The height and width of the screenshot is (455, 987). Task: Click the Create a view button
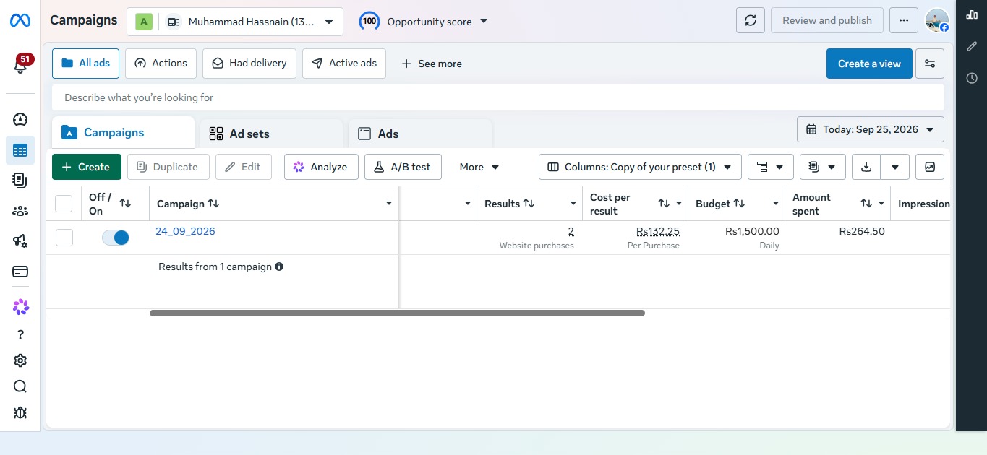click(869, 64)
